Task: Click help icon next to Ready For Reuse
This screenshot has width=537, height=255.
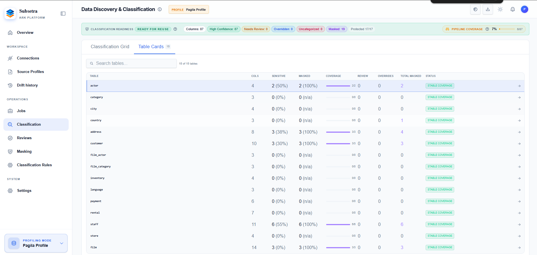Action: click(175, 29)
